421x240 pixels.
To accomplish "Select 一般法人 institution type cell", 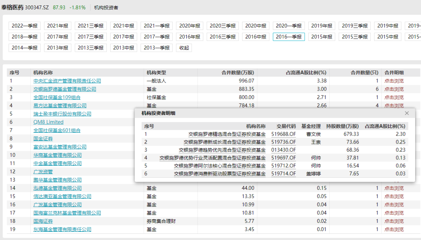I will pos(156,81).
